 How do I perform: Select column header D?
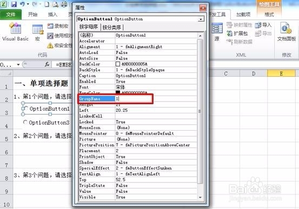click(x=254, y=73)
